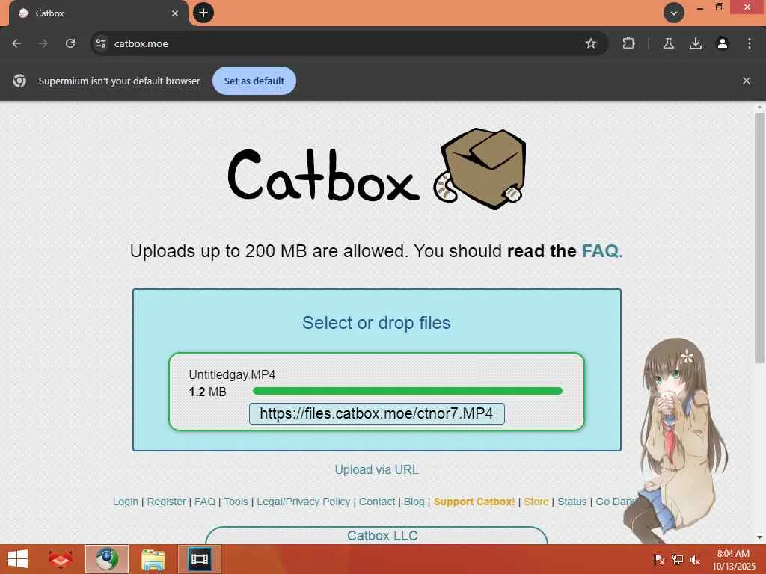This screenshot has width=766, height=574.
Task: Expand the tab search dropdown
Action: pos(674,13)
